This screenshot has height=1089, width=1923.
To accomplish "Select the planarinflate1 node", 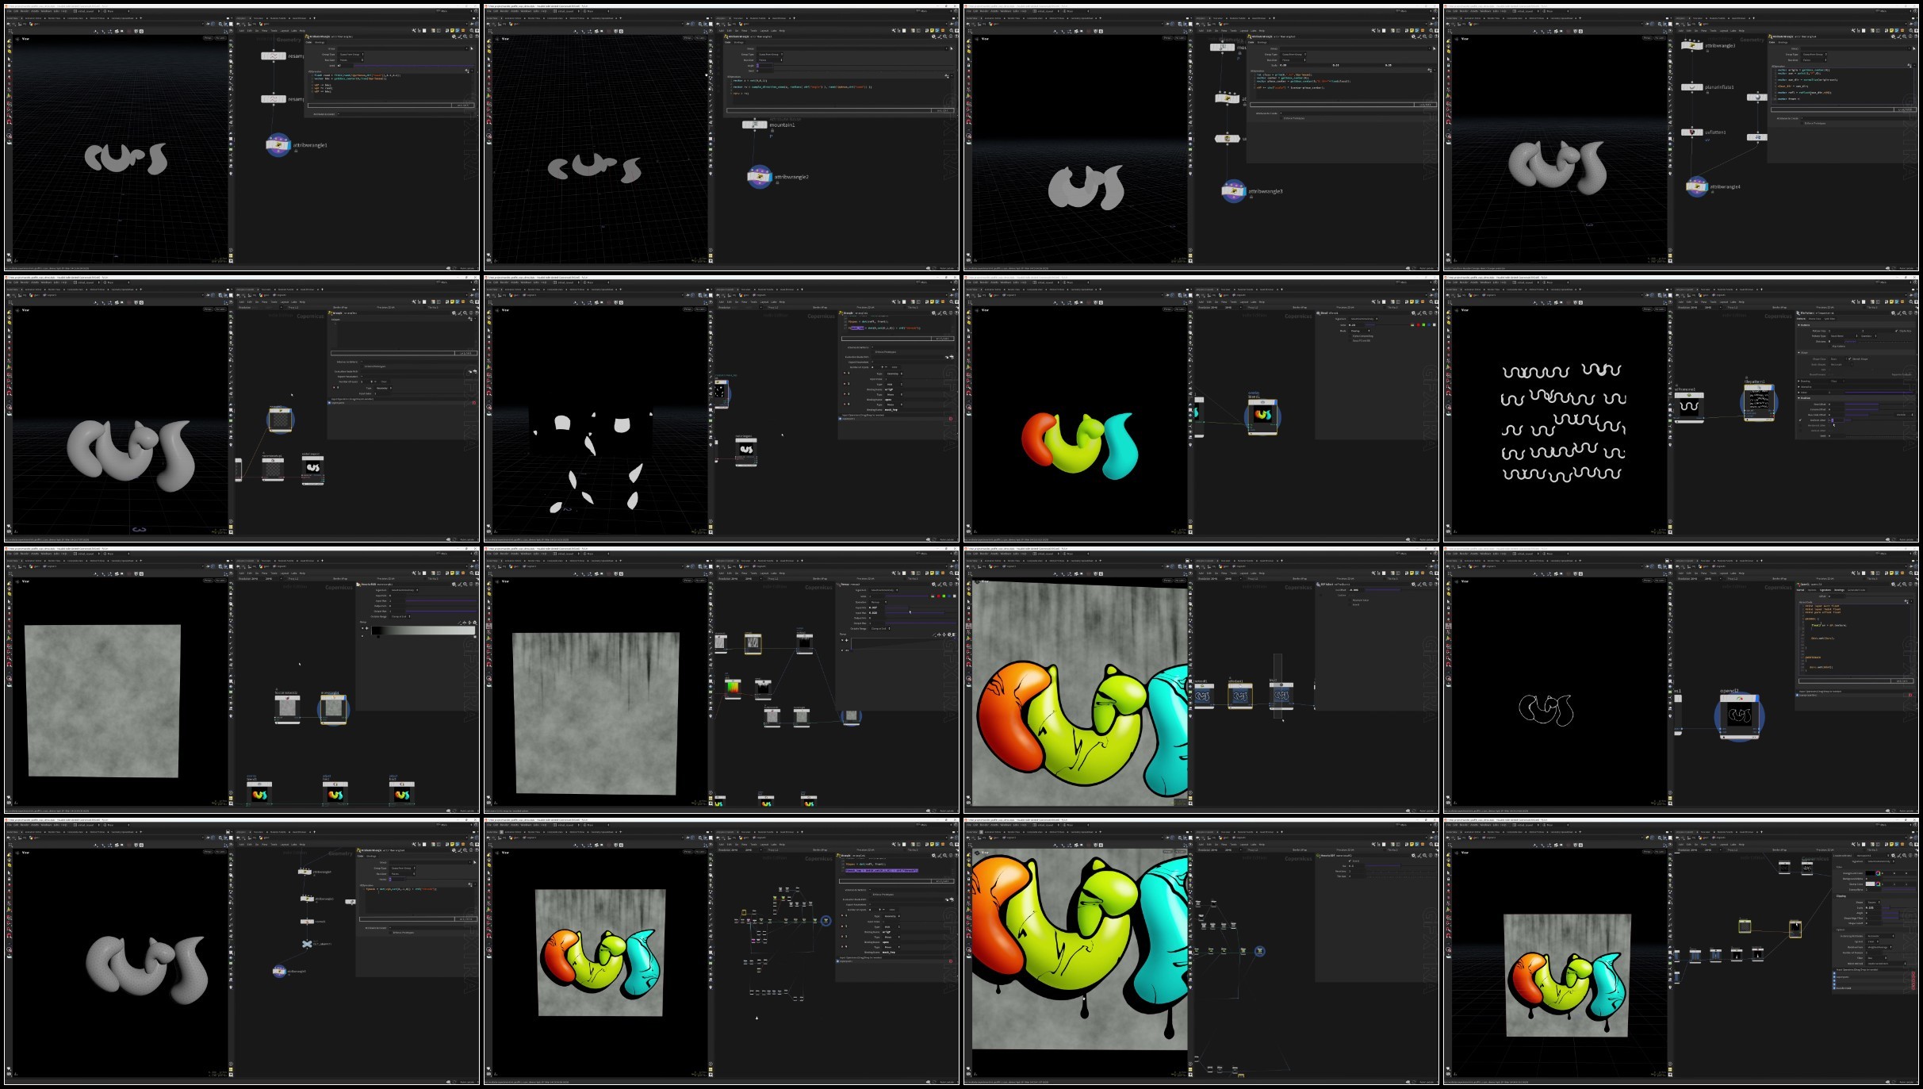I will click(1691, 87).
